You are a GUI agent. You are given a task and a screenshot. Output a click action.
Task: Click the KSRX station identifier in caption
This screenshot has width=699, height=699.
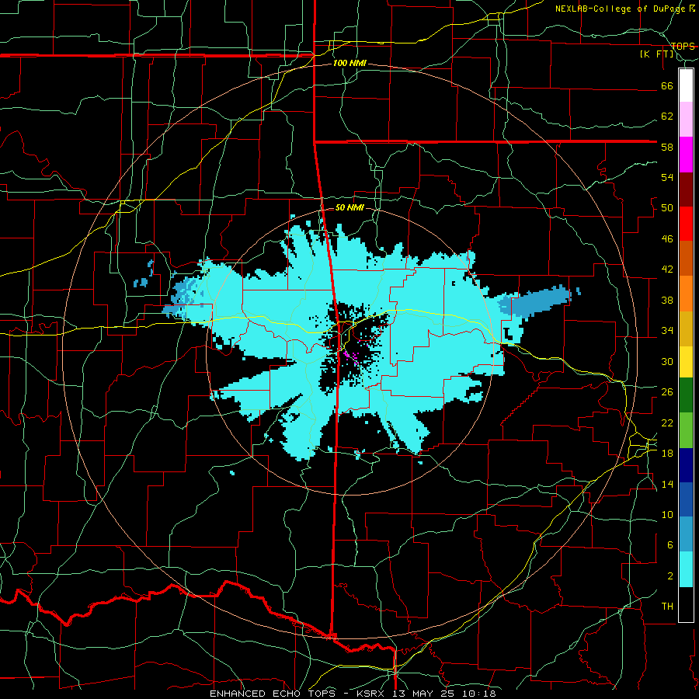pyautogui.click(x=373, y=694)
